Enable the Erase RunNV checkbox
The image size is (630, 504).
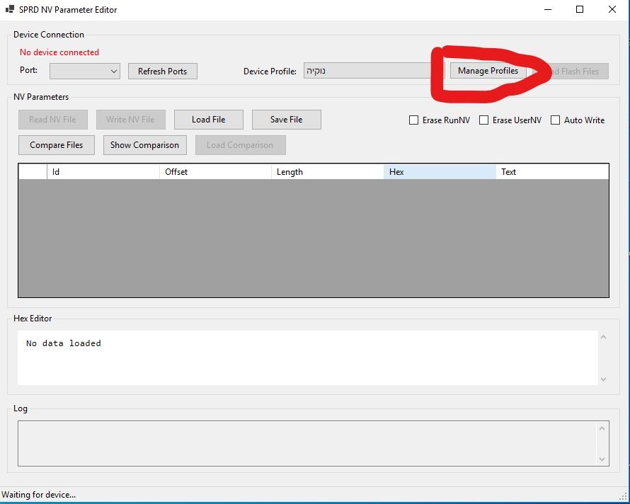click(x=414, y=120)
